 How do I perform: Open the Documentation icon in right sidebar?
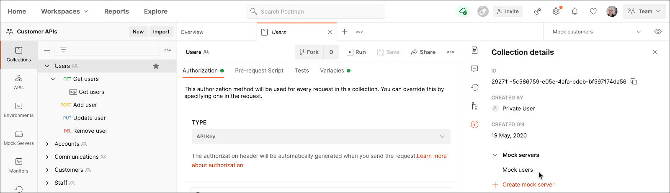474,50
